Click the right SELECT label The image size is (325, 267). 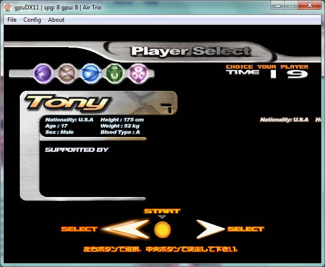point(246,229)
